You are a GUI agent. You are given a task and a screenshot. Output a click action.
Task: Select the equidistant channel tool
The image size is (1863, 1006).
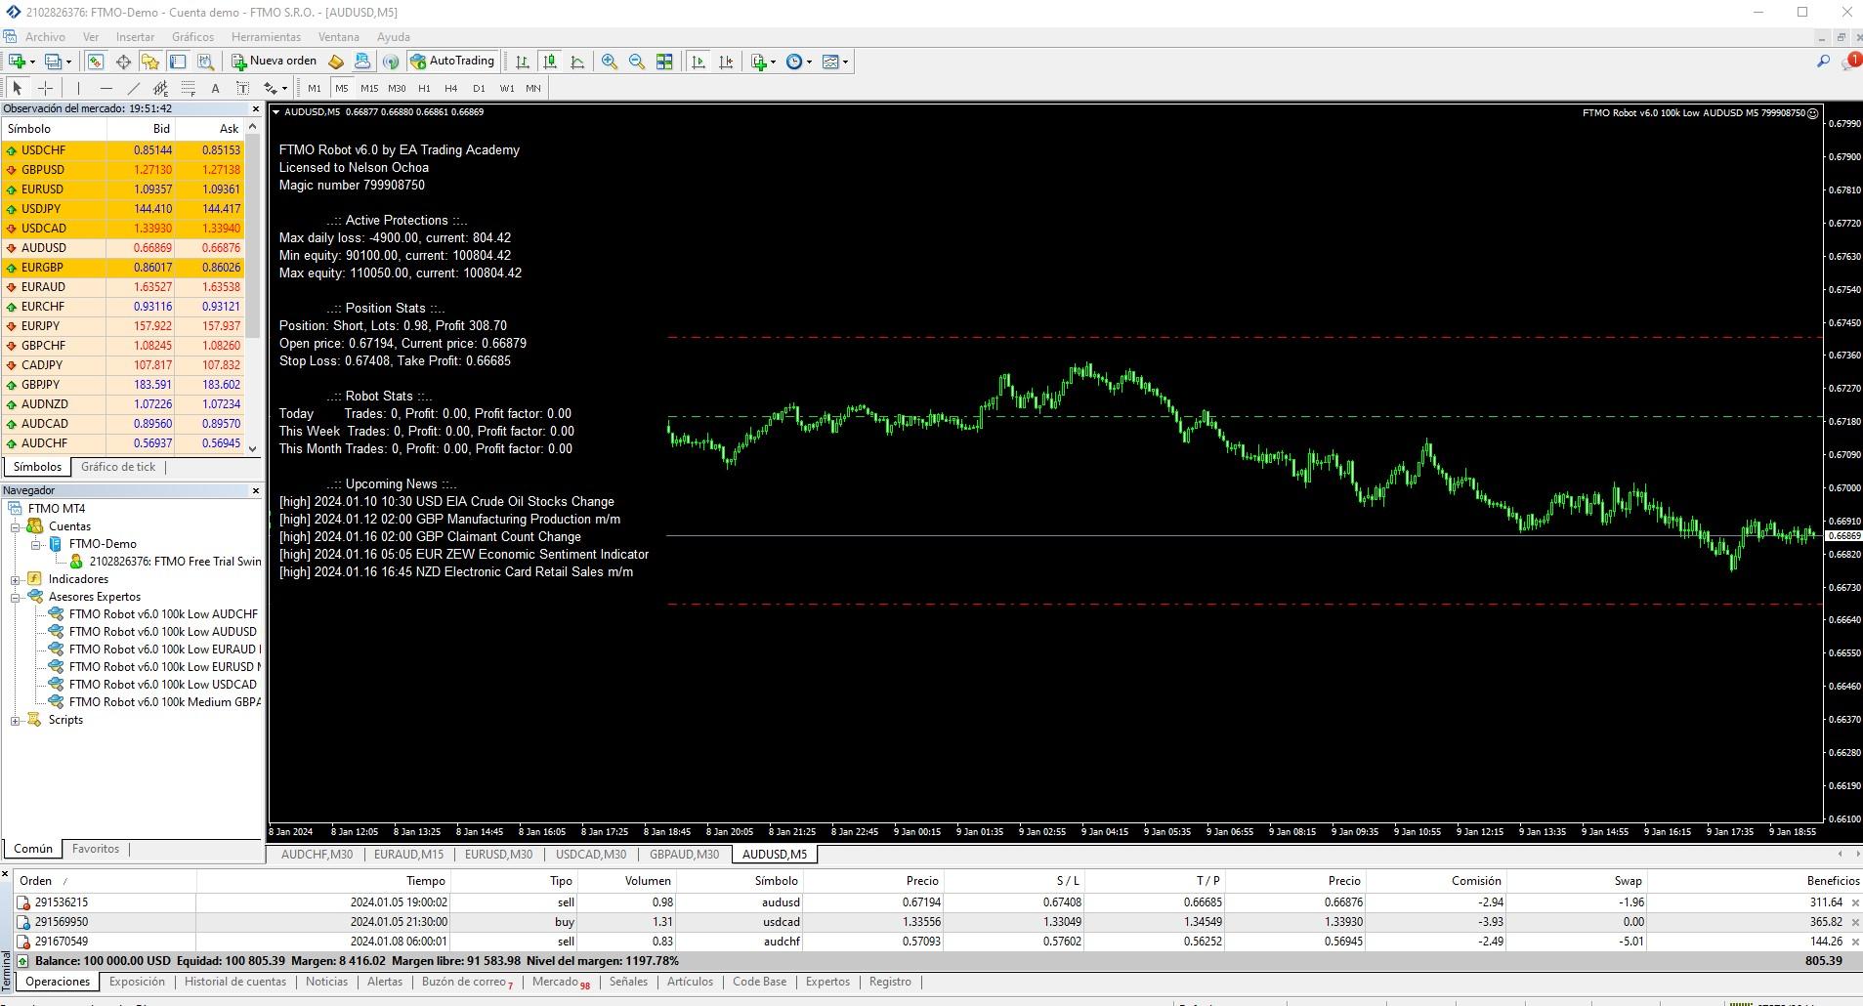pos(161,88)
